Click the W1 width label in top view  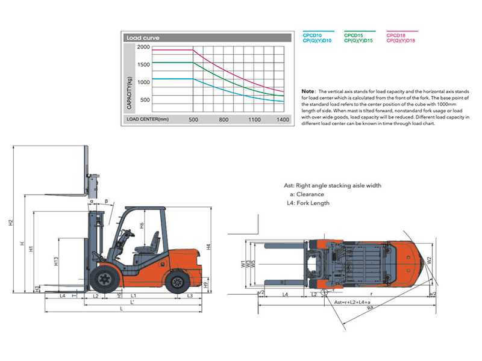[x=243, y=264]
